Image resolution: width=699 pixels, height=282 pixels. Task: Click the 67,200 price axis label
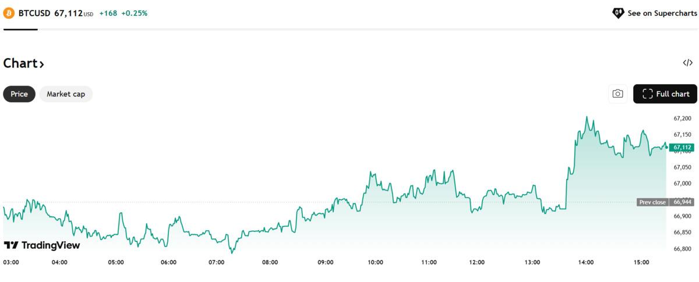pos(682,118)
